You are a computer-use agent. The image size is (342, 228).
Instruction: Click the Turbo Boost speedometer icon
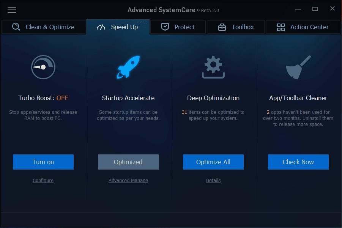[43, 67]
